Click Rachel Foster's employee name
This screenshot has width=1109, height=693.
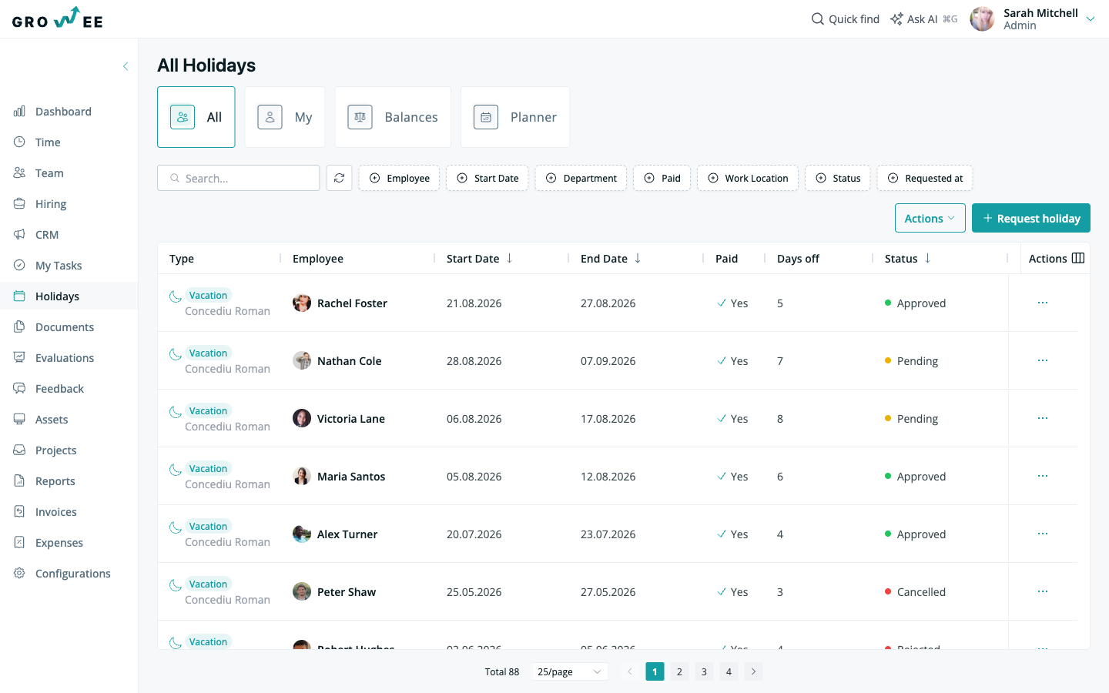point(352,303)
